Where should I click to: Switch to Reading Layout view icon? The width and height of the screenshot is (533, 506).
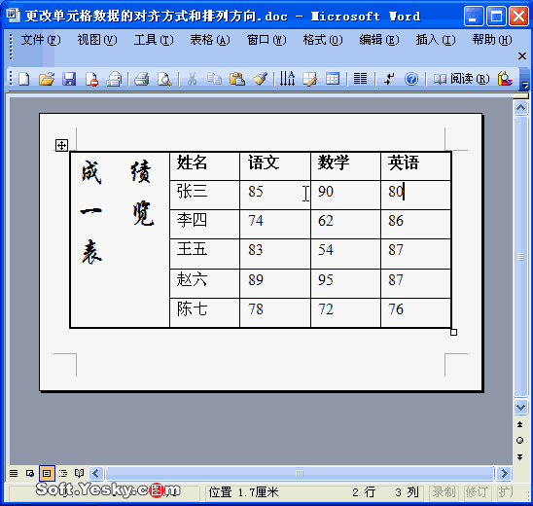coord(79,473)
